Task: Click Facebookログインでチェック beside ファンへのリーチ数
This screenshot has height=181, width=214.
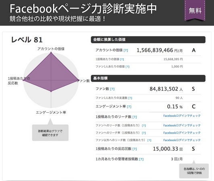Action: tap(182, 125)
